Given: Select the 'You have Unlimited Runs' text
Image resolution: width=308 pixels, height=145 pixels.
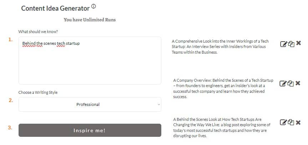Looking at the screenshot, I should click(x=90, y=20).
